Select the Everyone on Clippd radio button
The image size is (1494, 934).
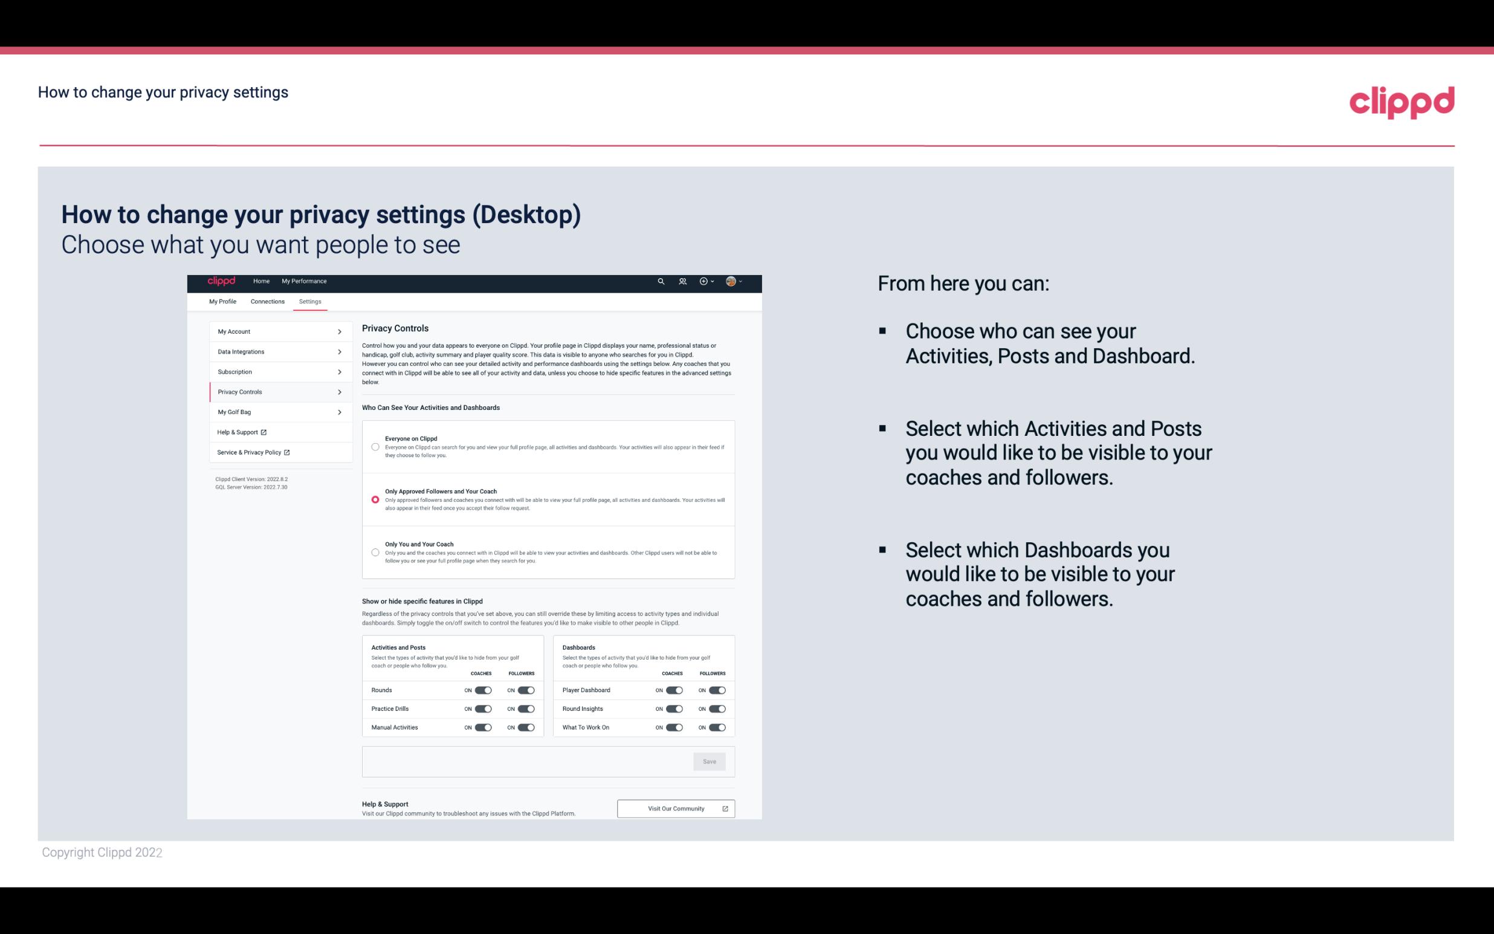(375, 447)
